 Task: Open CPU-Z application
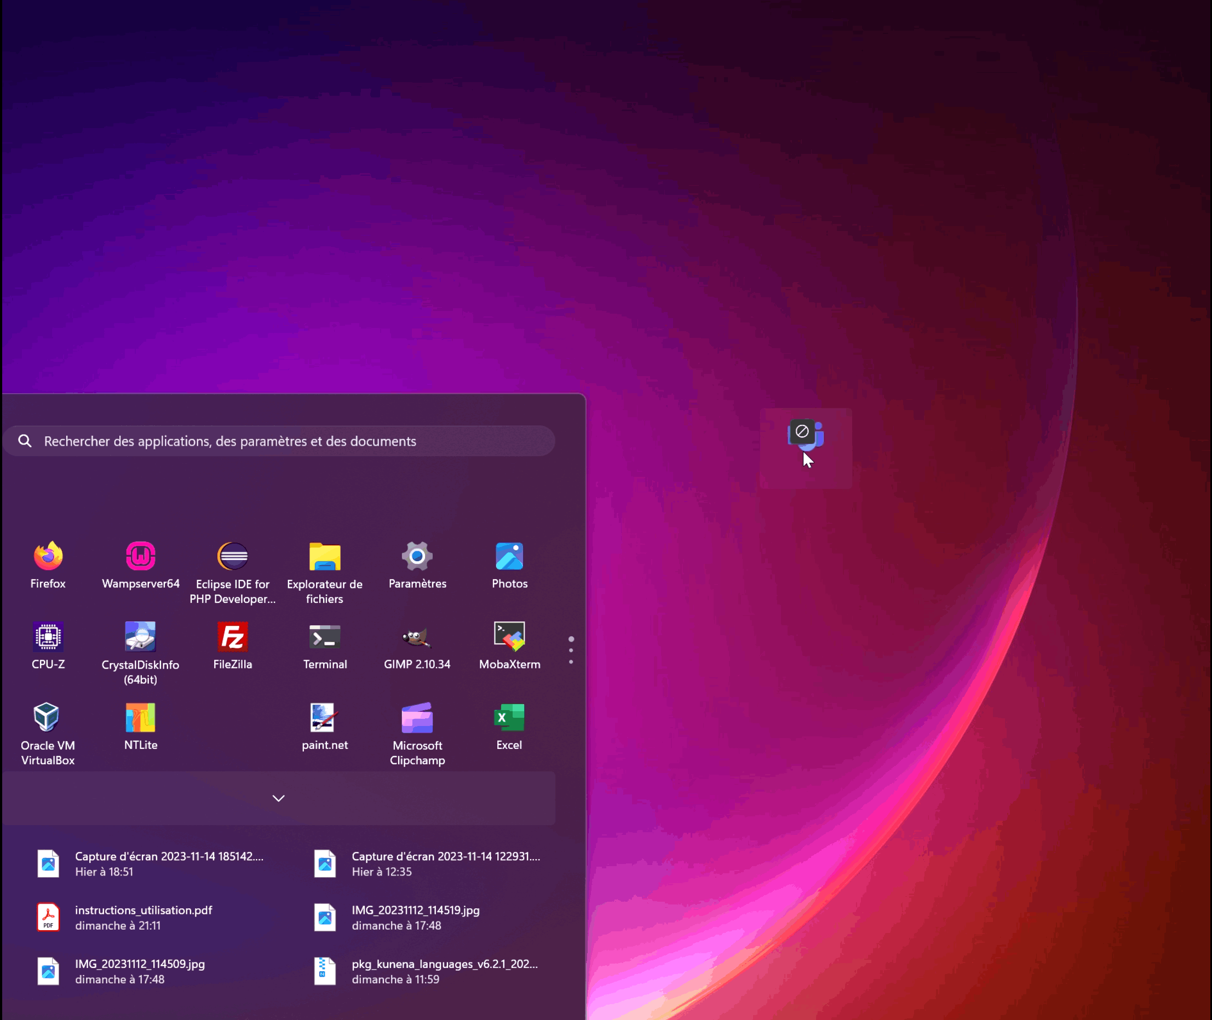(48, 646)
